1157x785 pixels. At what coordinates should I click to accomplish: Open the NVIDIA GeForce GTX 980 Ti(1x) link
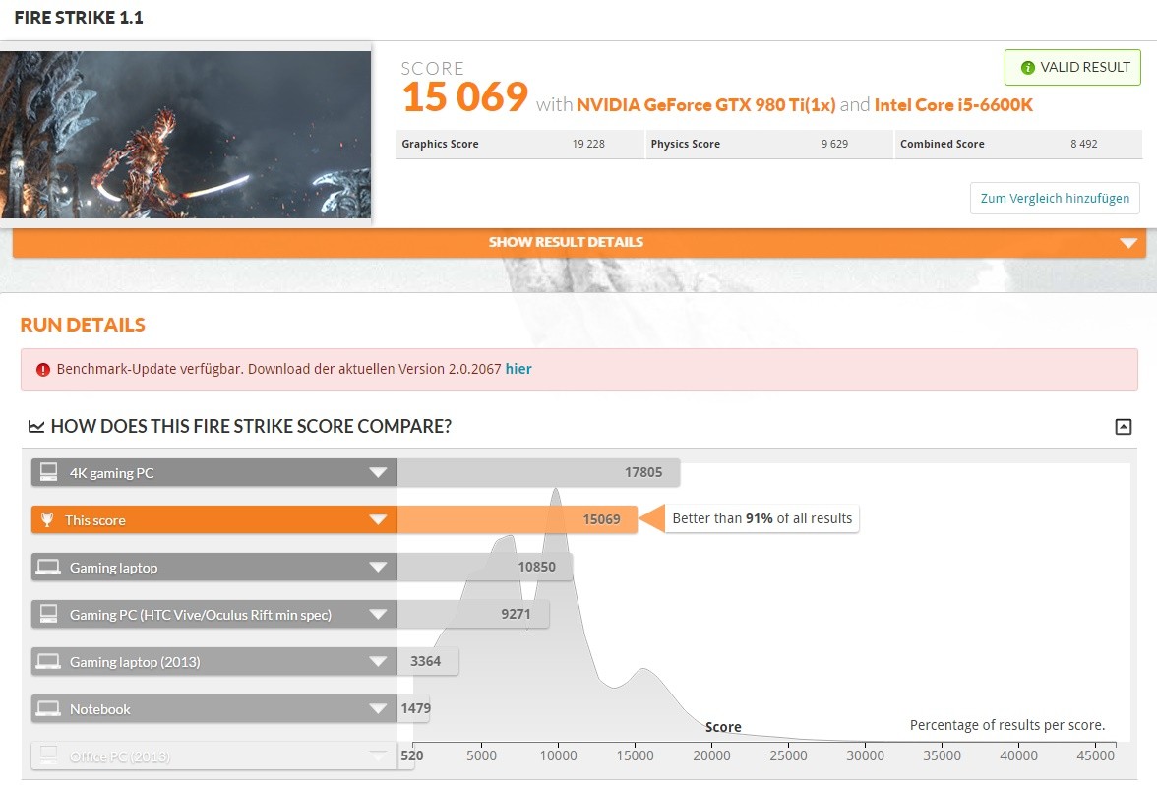[705, 104]
